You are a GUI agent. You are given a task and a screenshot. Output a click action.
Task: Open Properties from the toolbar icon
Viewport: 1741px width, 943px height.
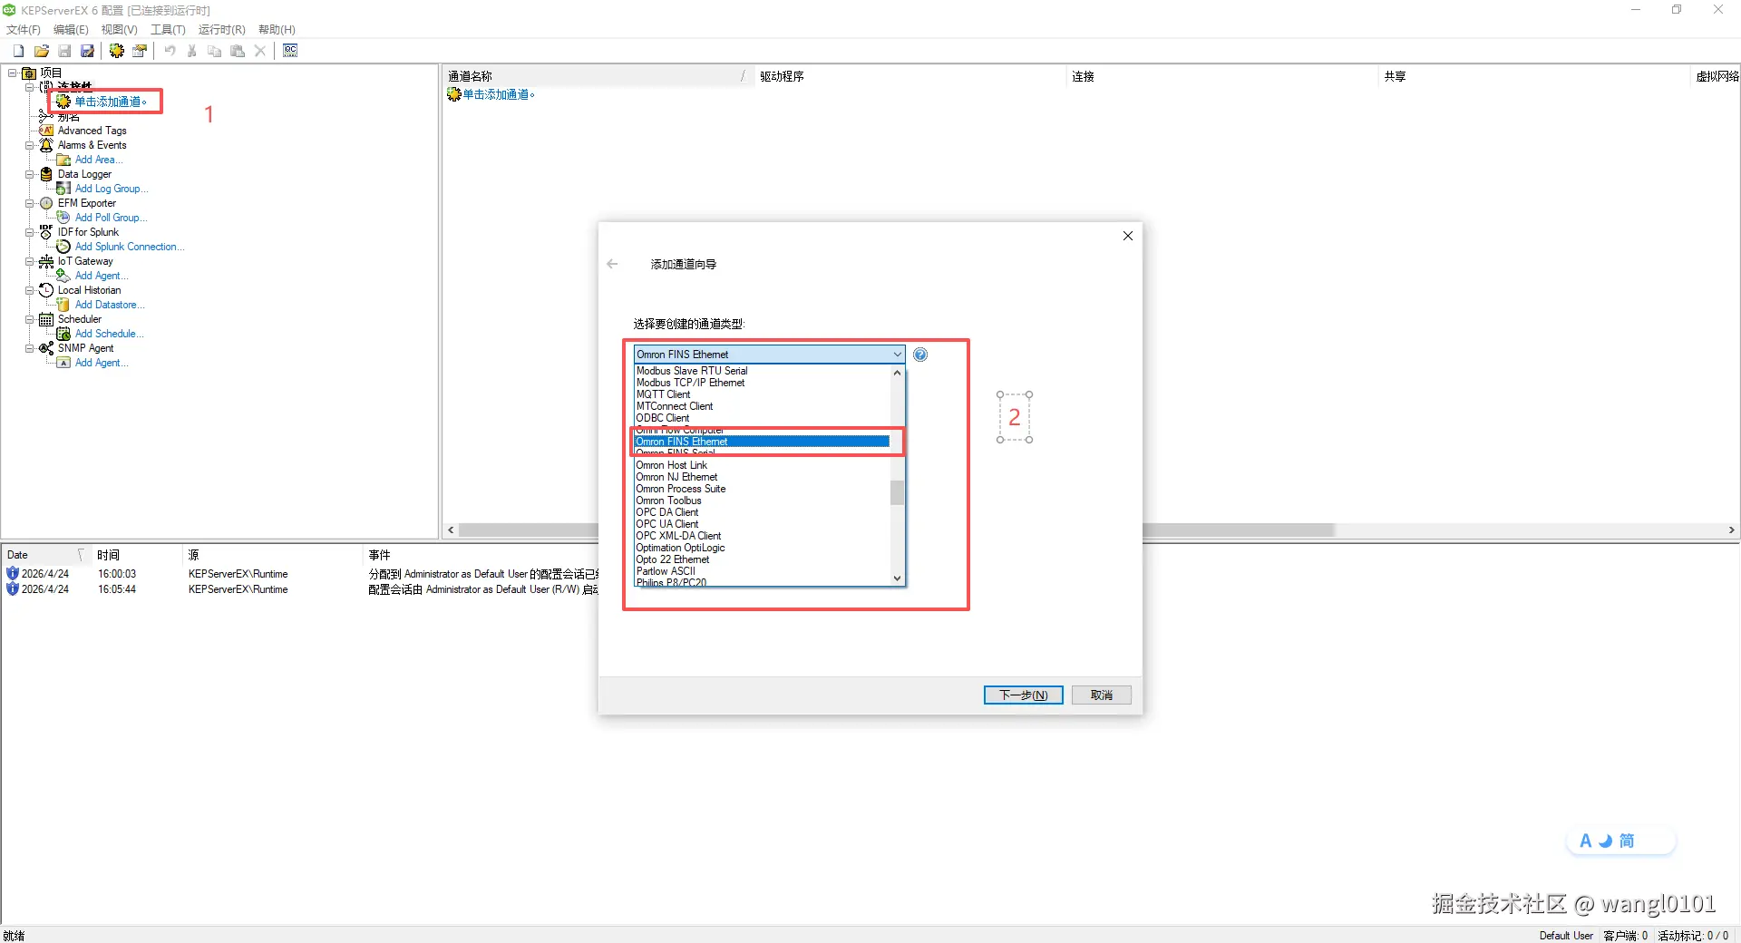tap(140, 51)
